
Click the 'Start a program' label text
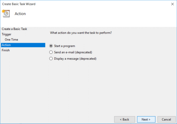point(64,46)
